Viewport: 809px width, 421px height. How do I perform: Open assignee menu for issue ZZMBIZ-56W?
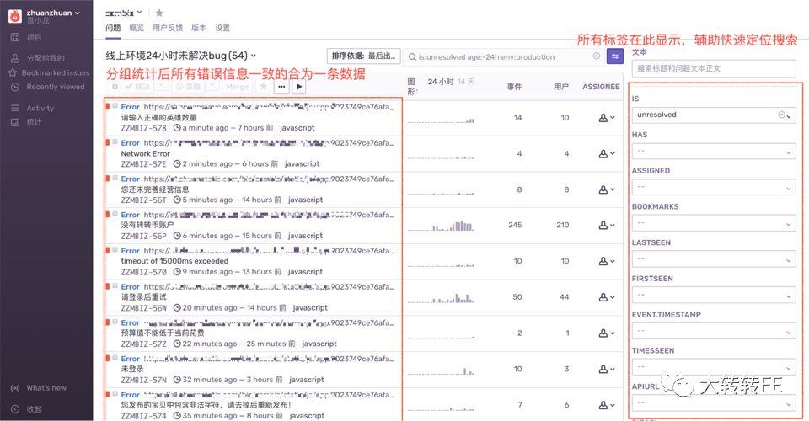[x=606, y=297]
